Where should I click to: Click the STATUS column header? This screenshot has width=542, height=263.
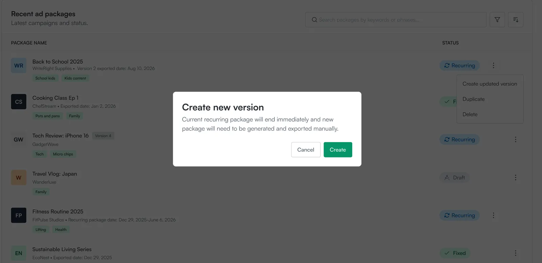(450, 43)
